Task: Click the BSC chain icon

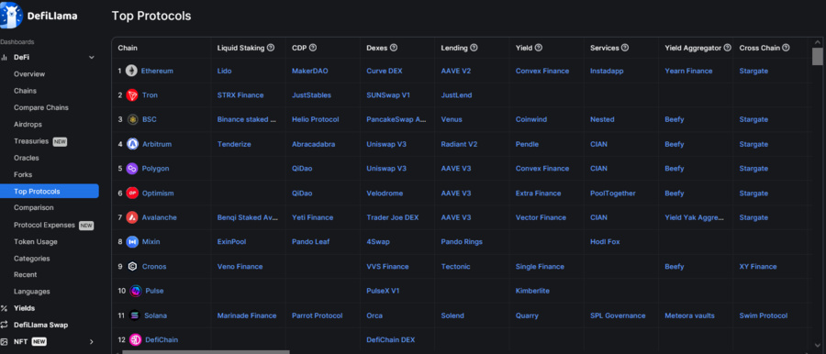Action: click(133, 119)
